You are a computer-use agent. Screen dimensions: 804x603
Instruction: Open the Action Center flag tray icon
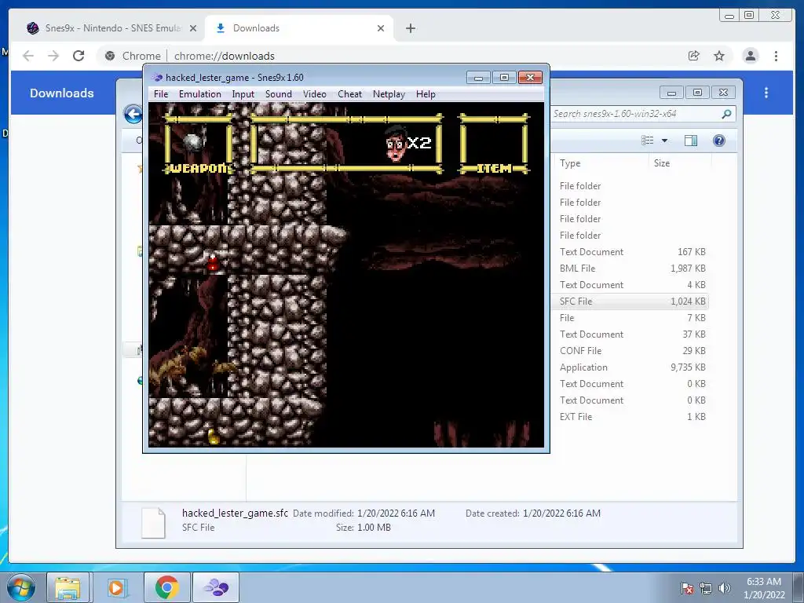pyautogui.click(x=686, y=588)
